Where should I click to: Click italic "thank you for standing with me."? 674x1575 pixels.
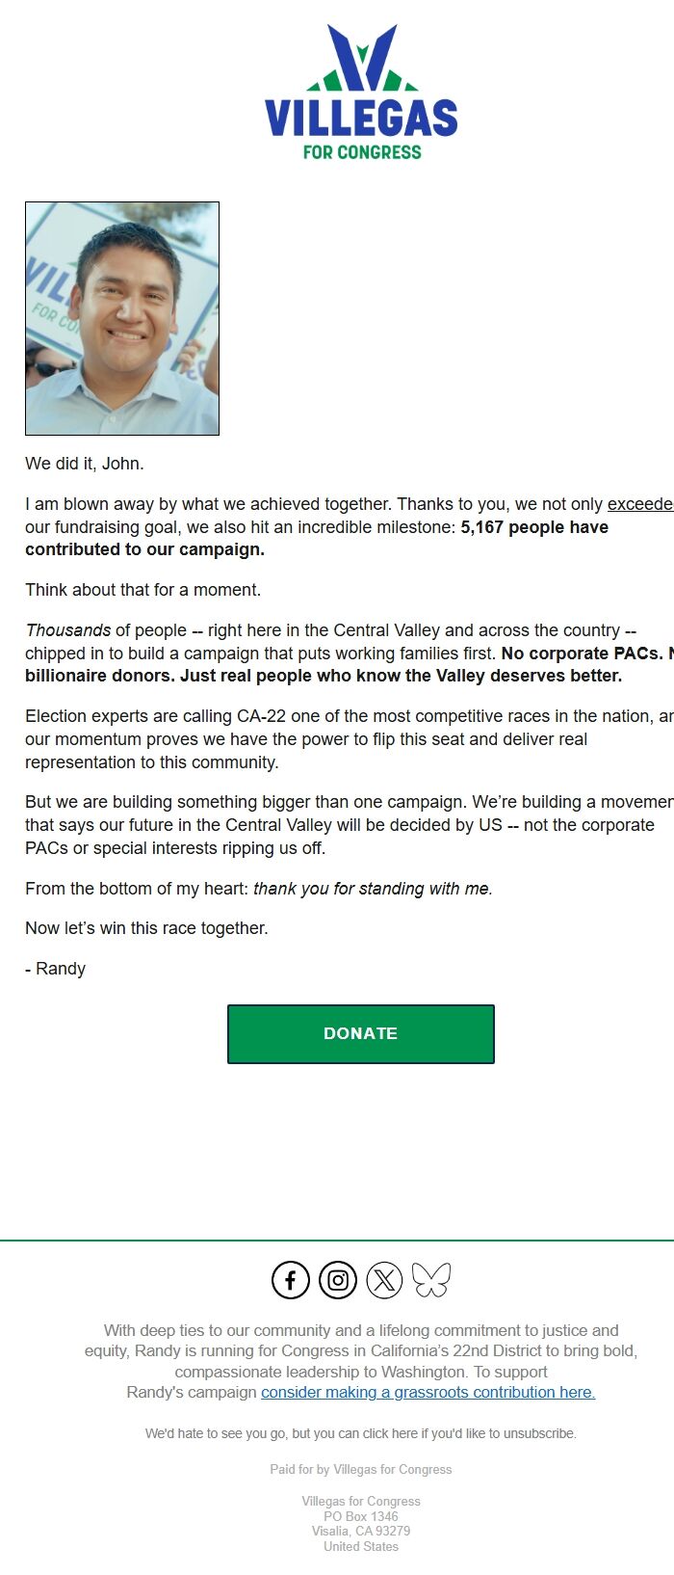(373, 889)
